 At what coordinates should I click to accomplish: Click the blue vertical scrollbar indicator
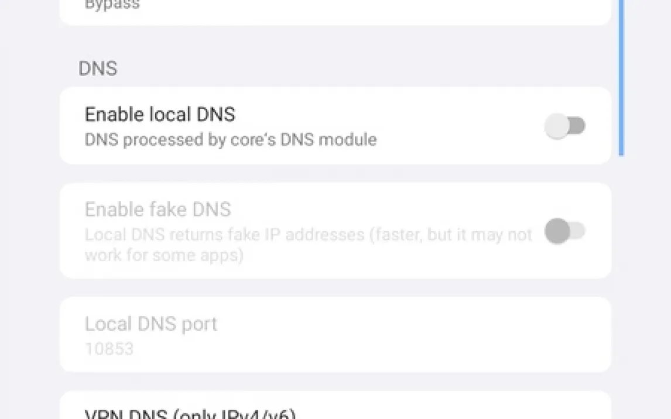(x=621, y=76)
